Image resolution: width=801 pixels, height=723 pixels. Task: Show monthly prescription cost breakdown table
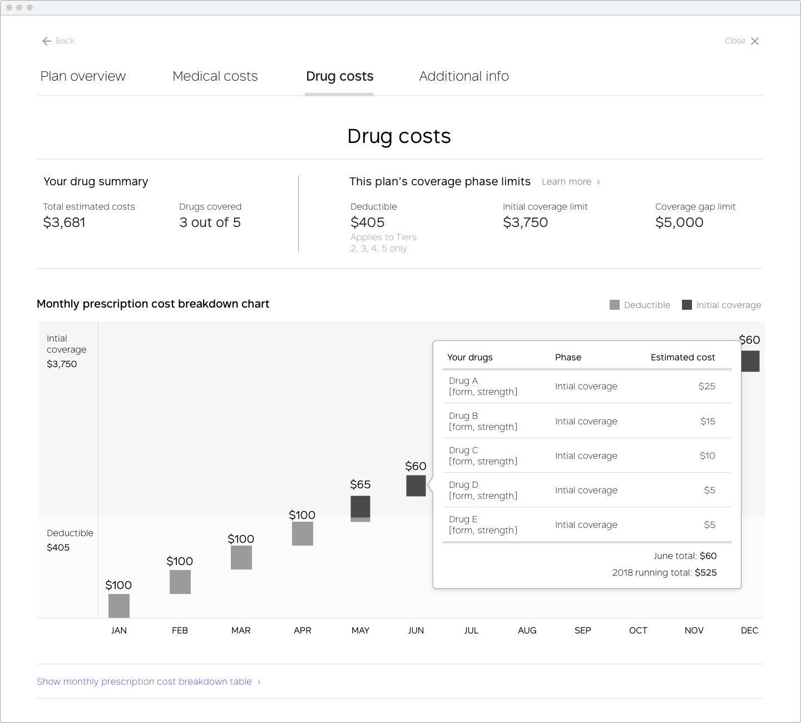coord(144,682)
